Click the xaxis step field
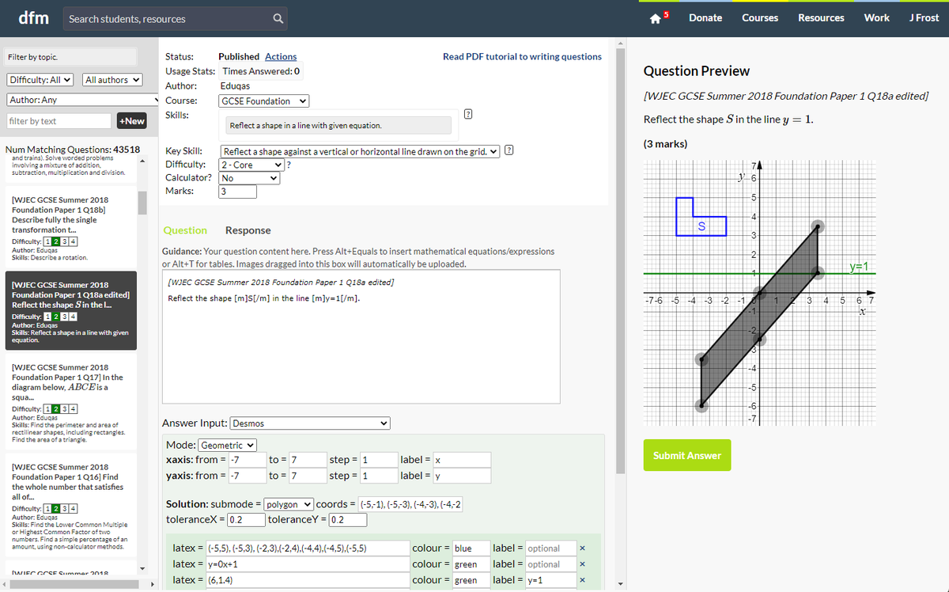949x592 pixels. click(x=377, y=460)
